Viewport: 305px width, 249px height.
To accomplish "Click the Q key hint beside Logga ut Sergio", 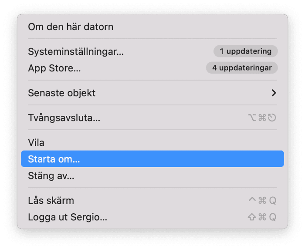I will click(x=272, y=217).
